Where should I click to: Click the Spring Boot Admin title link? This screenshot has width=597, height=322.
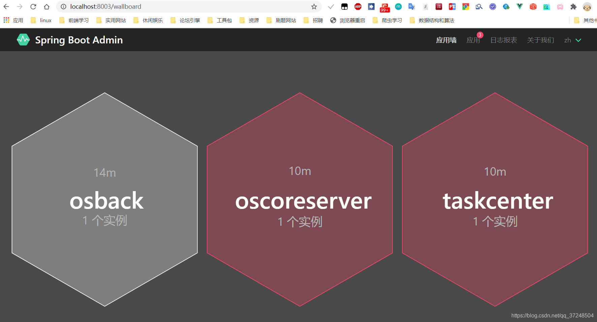pyautogui.click(x=79, y=40)
